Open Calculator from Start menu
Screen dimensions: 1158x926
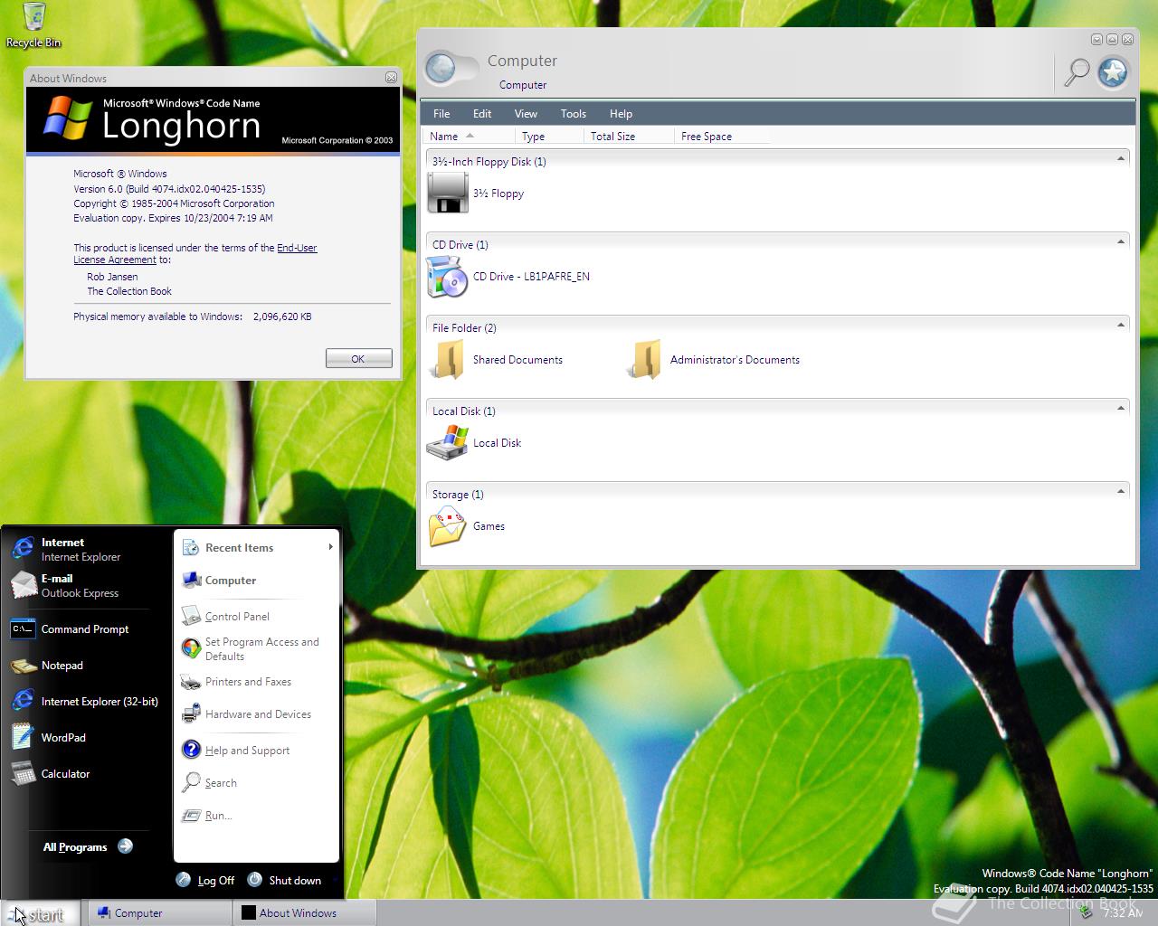87,773
